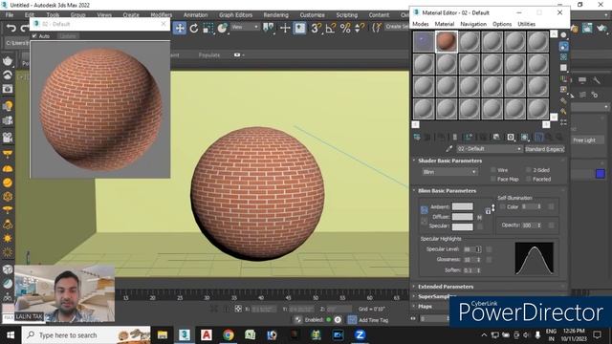Image resolution: width=612 pixels, height=344 pixels.
Task: Enable the 2-Sided checkbox
Action: click(x=528, y=170)
